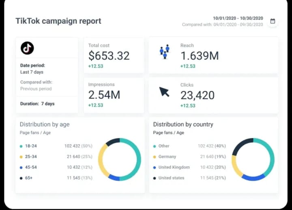292x210 pixels.
Task: Click the Last 7 days date period
Action: tap(32, 72)
